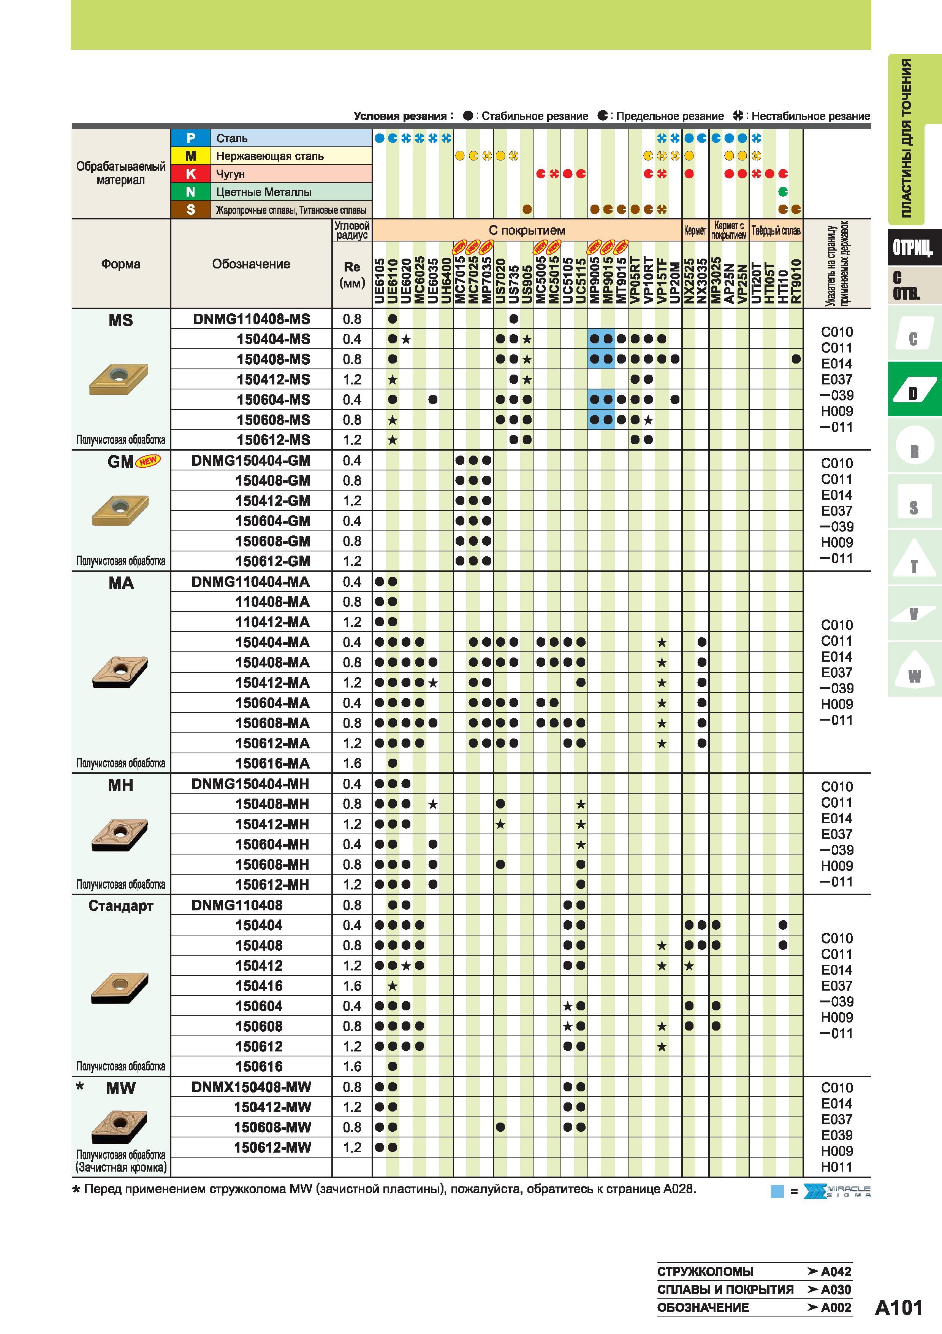This screenshot has width=942, height=1334.
Task: Click the MH chipbreaker insert image
Action: 120,835
